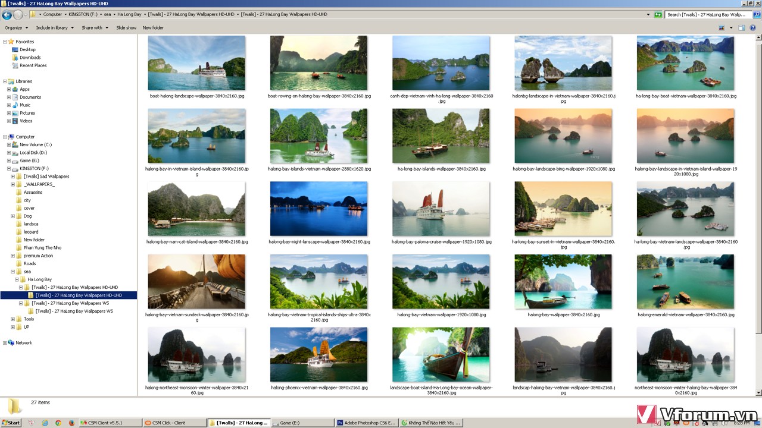This screenshot has width=762, height=428.
Task: Click the New folder button
Action: click(x=153, y=27)
